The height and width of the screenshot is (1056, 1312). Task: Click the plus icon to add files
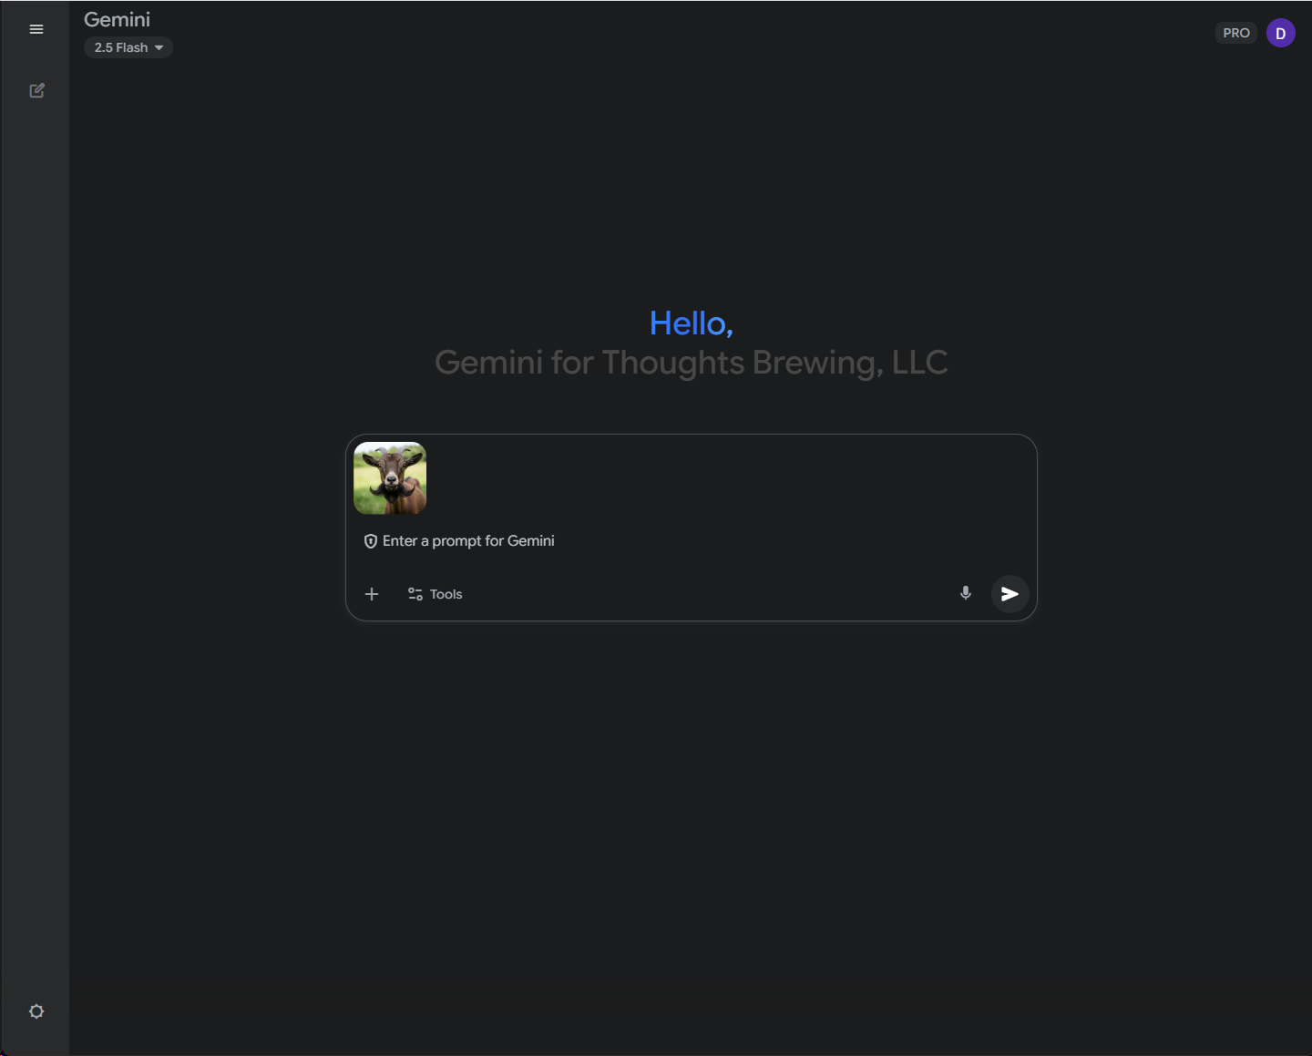coord(372,594)
